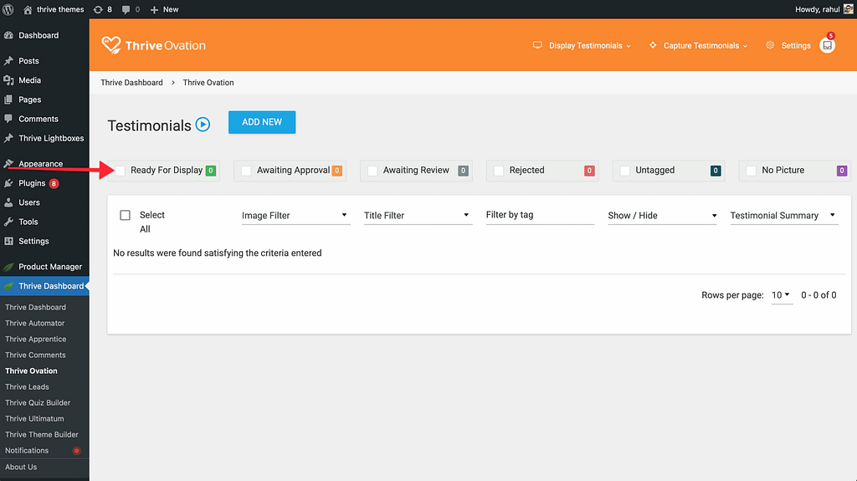Image resolution: width=857 pixels, height=481 pixels.
Task: Play the Testimonials tutorial video icon
Action: coord(203,125)
